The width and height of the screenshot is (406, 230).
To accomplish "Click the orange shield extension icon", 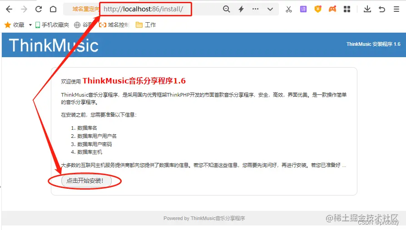I will [318, 9].
